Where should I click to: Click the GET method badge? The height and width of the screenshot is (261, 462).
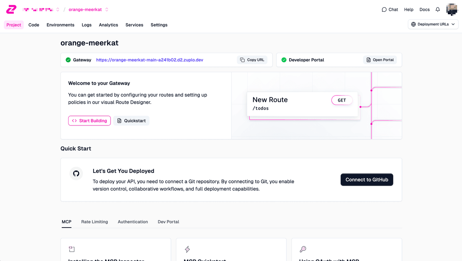[x=341, y=100]
